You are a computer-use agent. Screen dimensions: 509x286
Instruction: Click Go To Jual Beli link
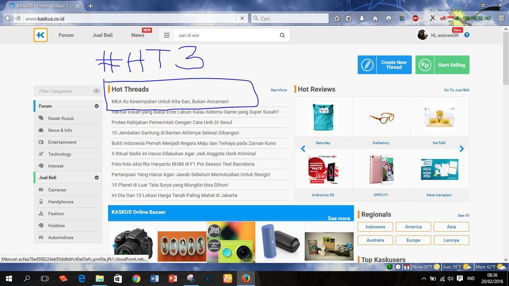(457, 90)
